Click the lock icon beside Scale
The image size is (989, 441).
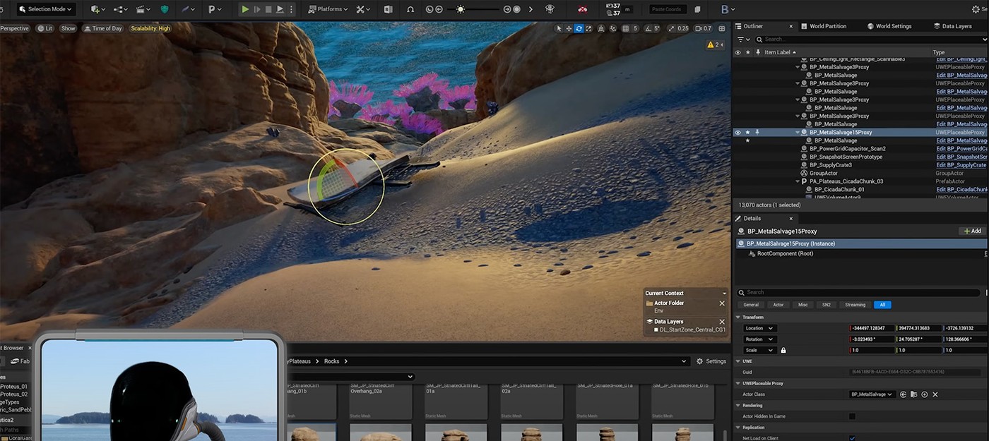pos(783,350)
